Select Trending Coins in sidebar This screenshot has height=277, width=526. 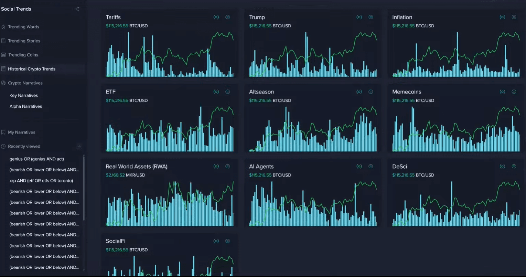[x=23, y=55]
